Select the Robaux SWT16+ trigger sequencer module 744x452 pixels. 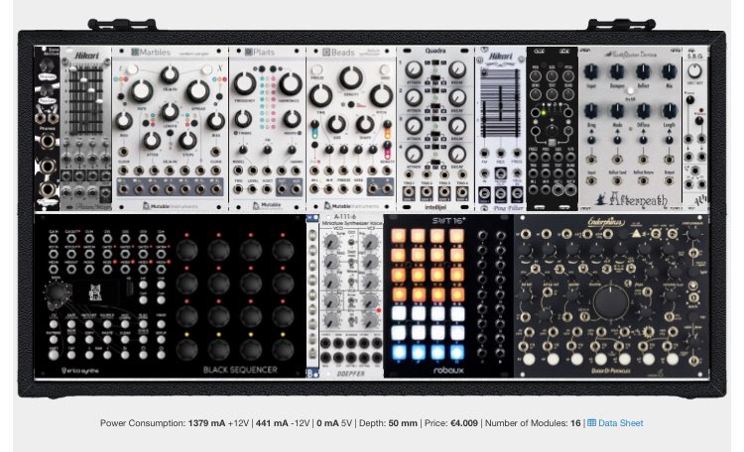(448, 296)
